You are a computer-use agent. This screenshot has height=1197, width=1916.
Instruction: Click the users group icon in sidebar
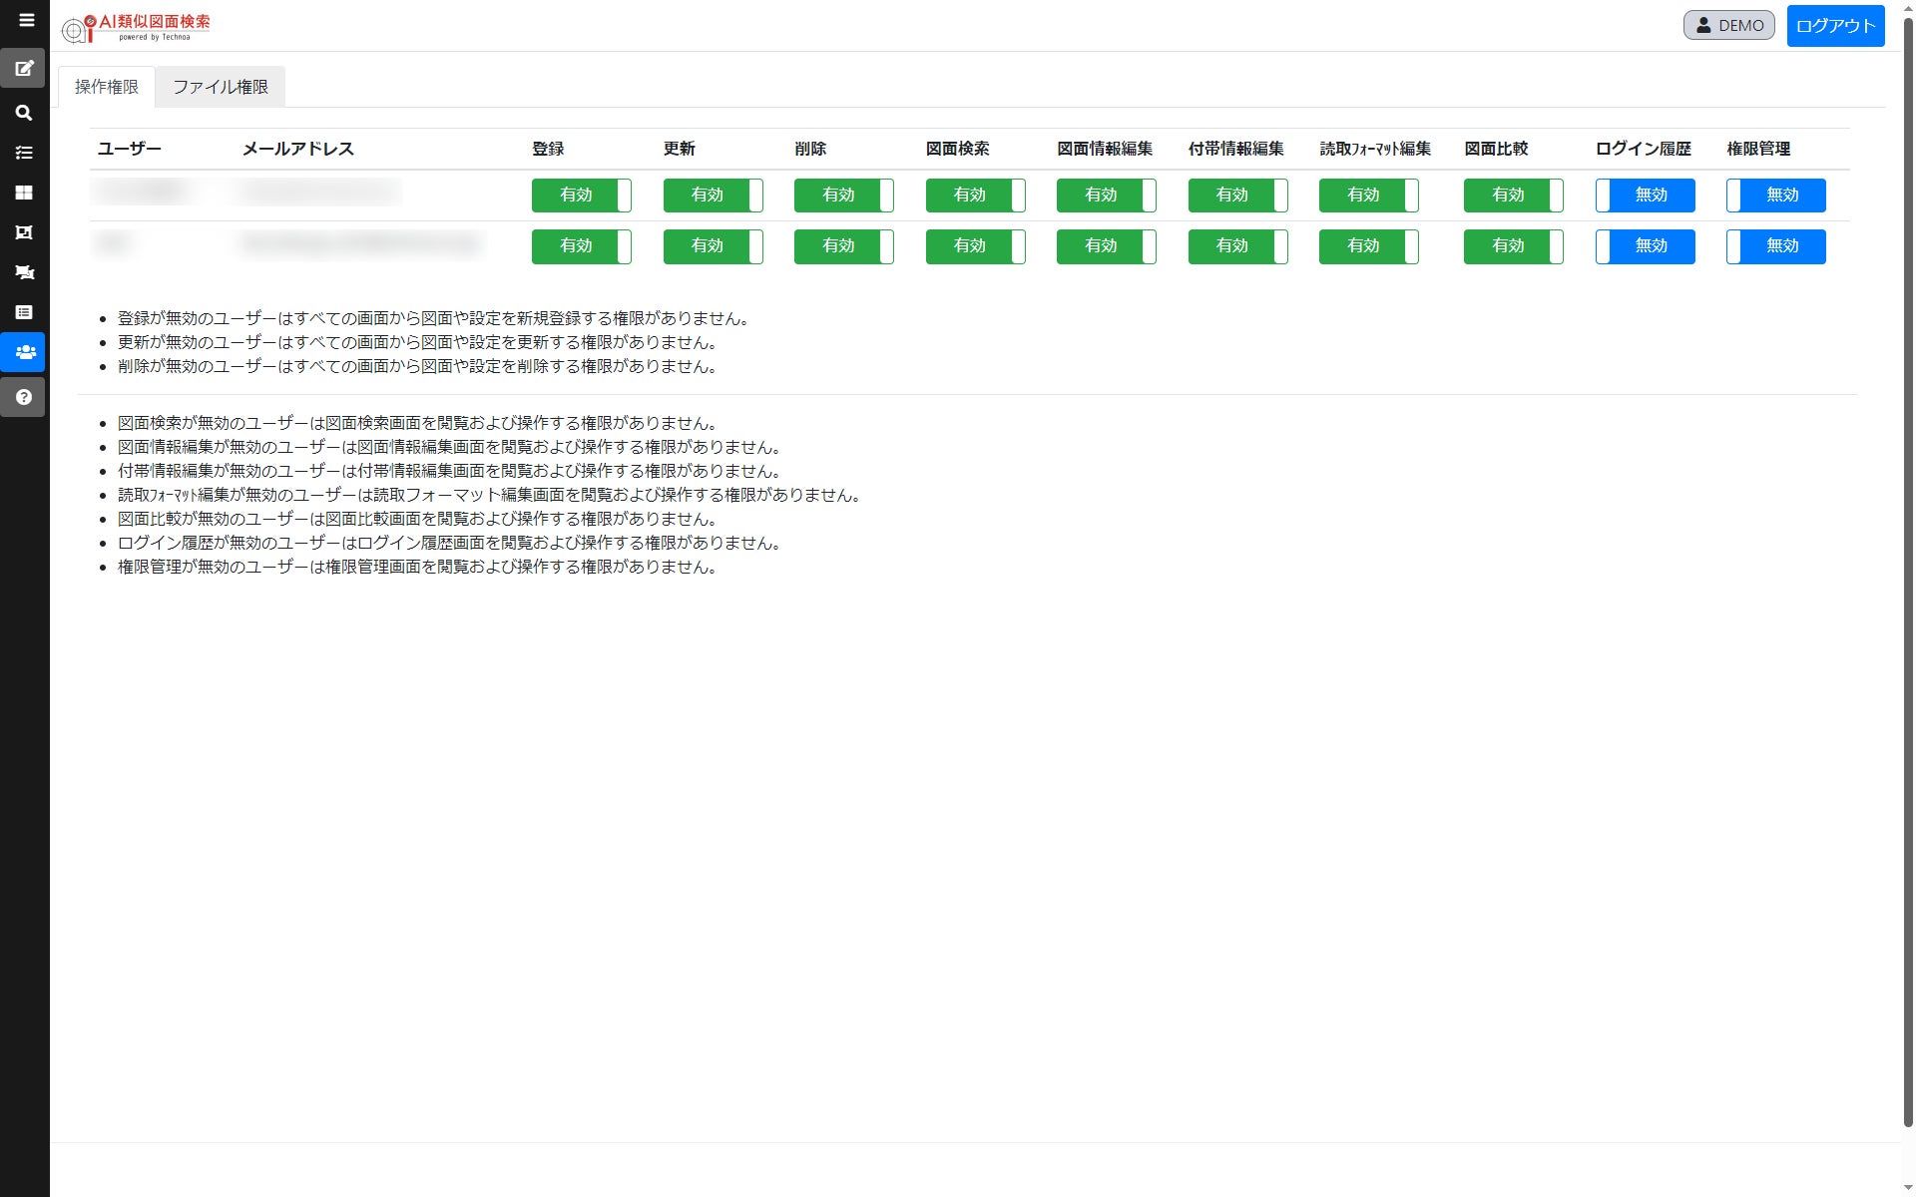click(24, 352)
